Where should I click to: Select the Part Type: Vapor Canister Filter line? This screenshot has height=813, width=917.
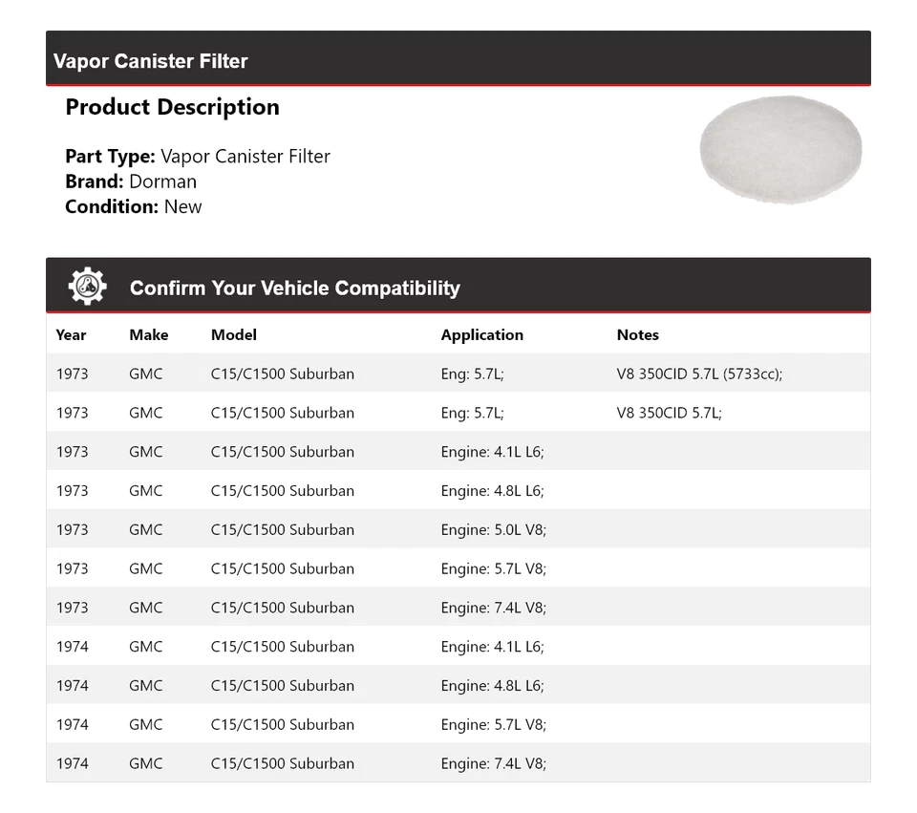(x=198, y=157)
